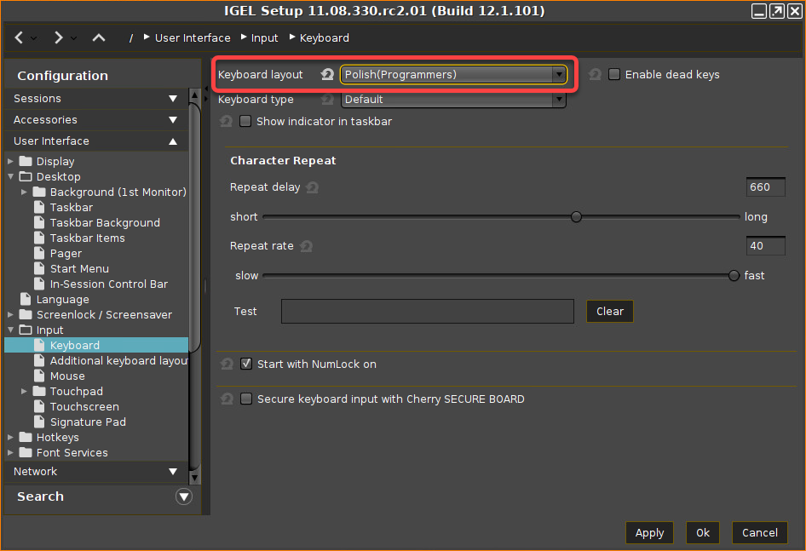The width and height of the screenshot is (806, 551).
Task: Expand the Touchpad tree folder
Action: coord(25,392)
